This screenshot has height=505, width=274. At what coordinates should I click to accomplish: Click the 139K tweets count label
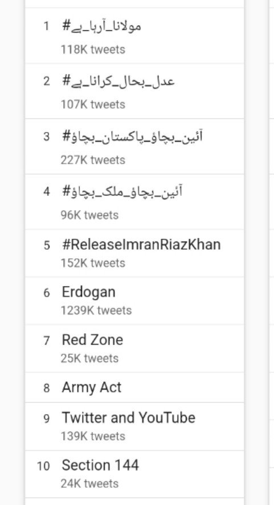[93, 436]
